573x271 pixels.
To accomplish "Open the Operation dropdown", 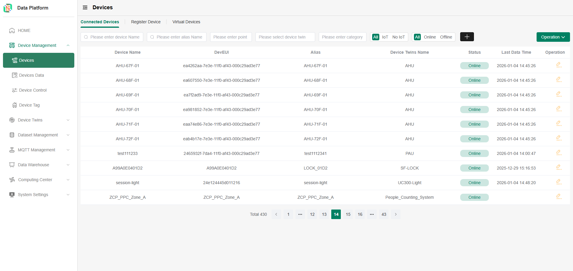I will coord(553,37).
